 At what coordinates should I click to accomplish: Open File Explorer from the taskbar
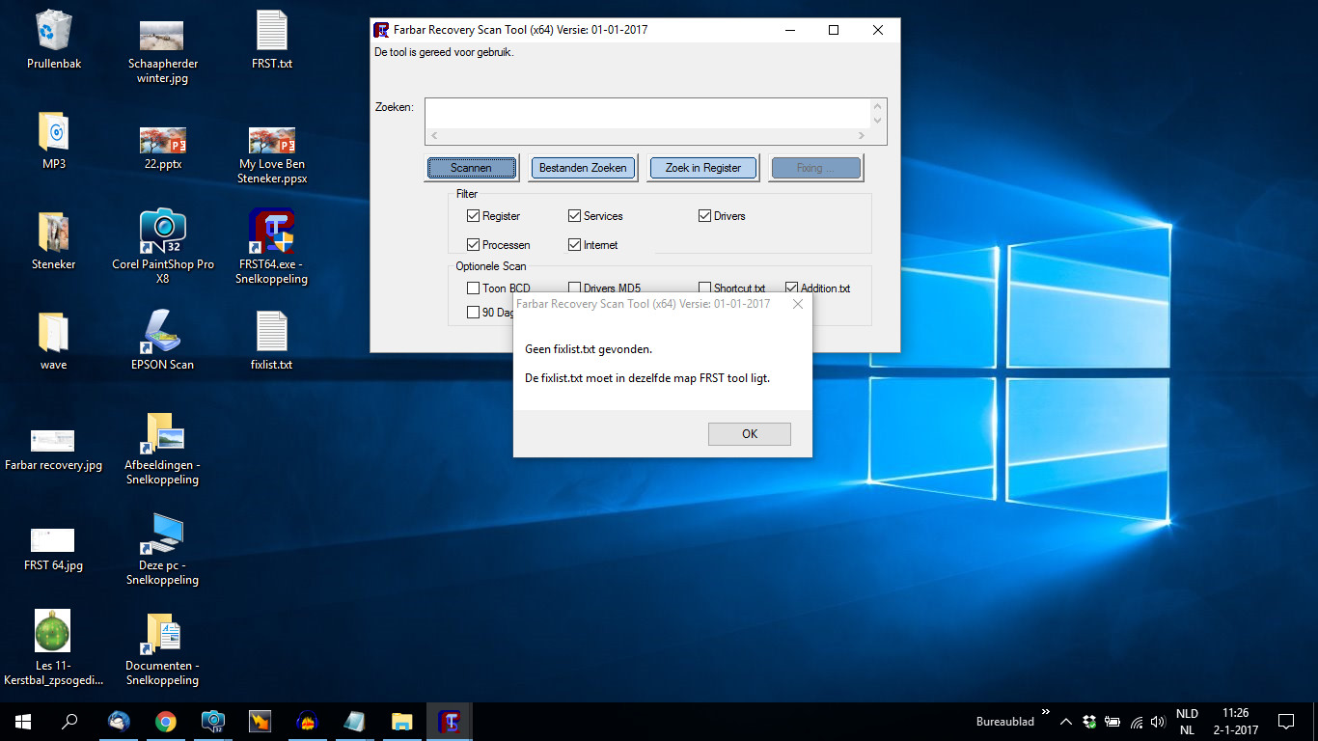tap(401, 722)
